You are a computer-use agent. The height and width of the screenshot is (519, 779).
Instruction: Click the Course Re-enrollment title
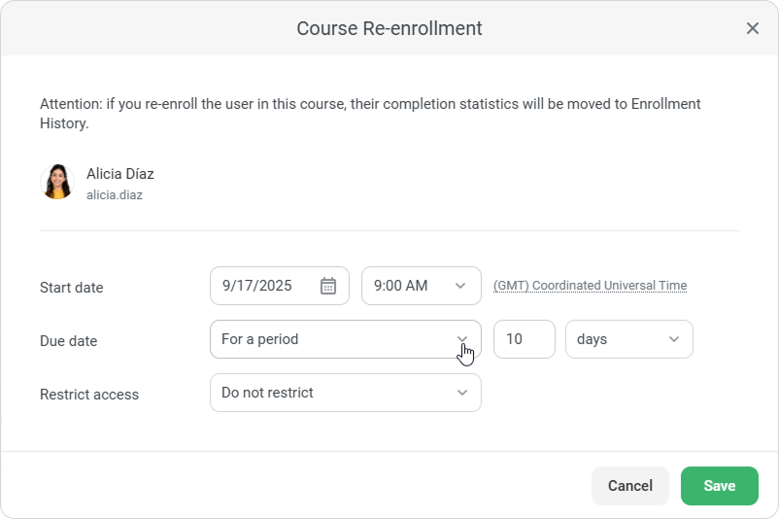(389, 28)
